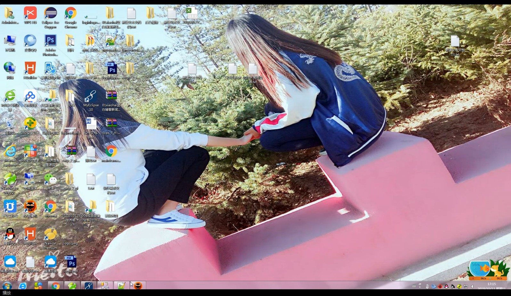Select the Navicat for MySQL shortcut

(x=10, y=183)
